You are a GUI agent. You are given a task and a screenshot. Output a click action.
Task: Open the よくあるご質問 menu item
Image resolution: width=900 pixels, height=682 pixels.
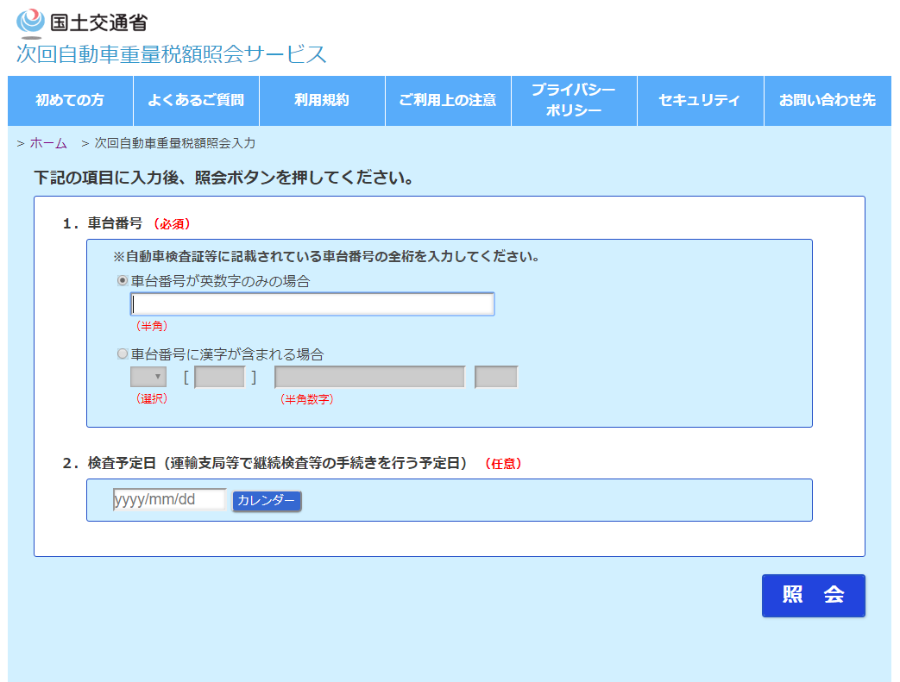coord(196,100)
